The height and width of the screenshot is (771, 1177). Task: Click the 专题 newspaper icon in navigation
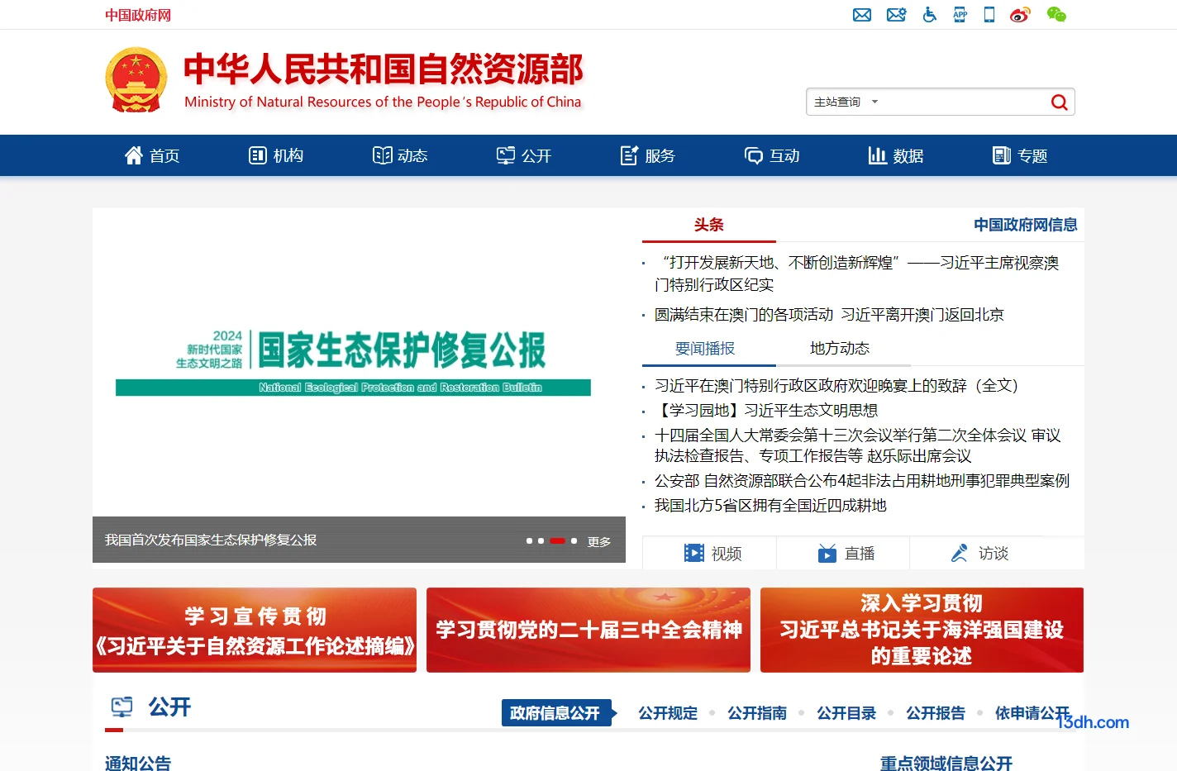coord(1002,155)
